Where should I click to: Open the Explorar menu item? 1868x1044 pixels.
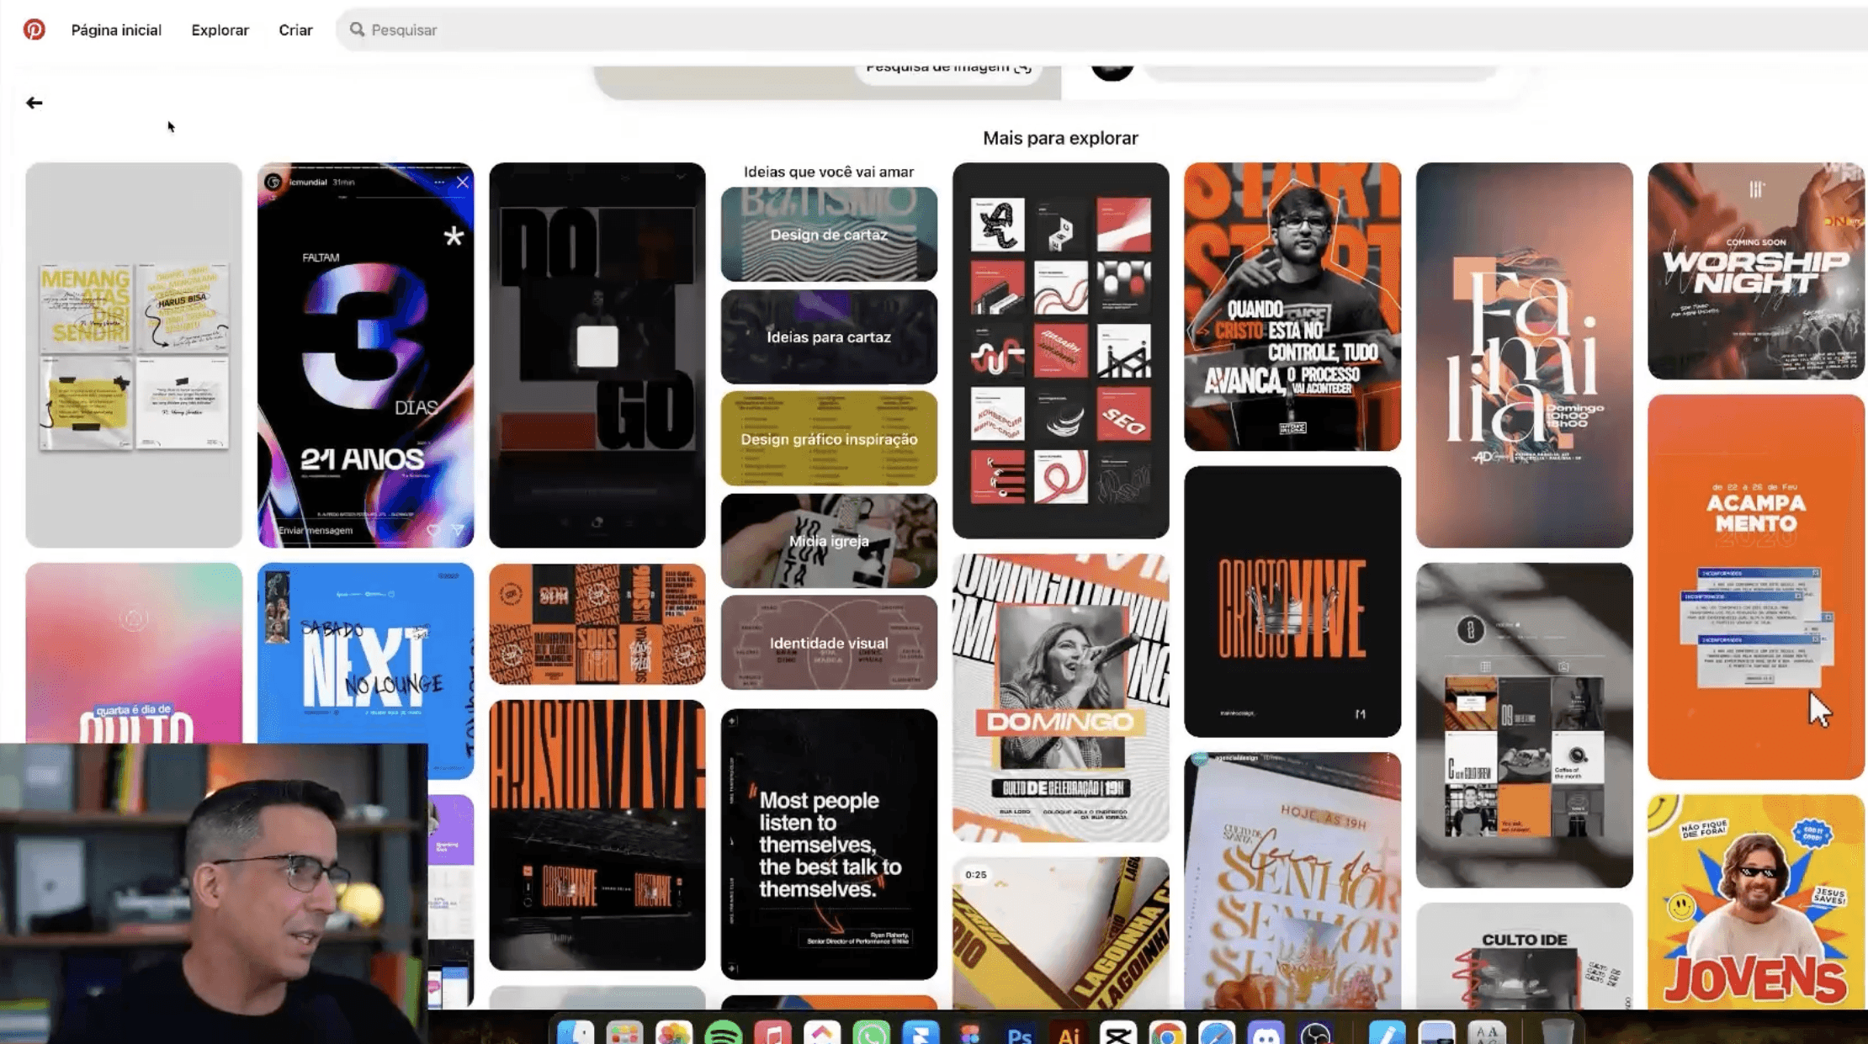[220, 29]
